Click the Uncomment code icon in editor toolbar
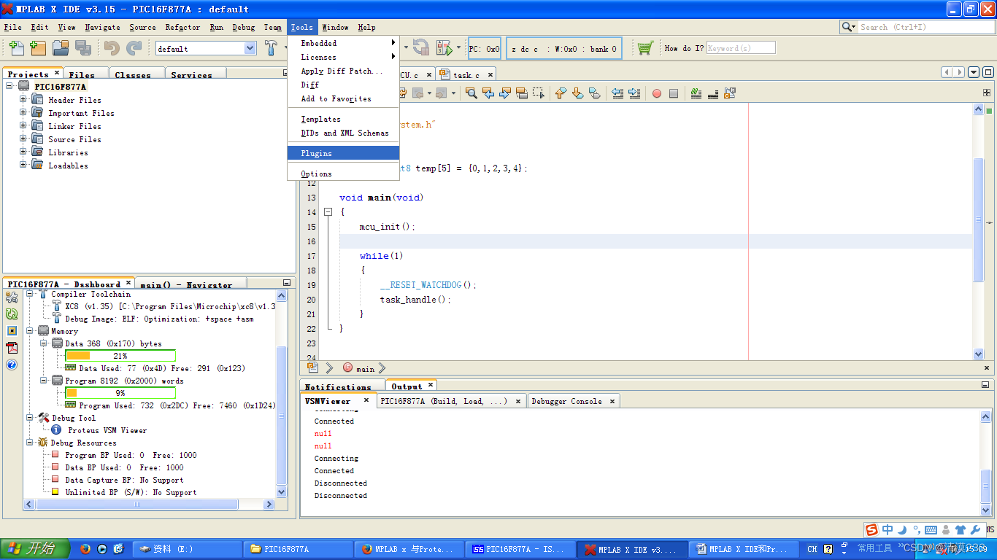The height and width of the screenshot is (560, 997). click(x=713, y=93)
